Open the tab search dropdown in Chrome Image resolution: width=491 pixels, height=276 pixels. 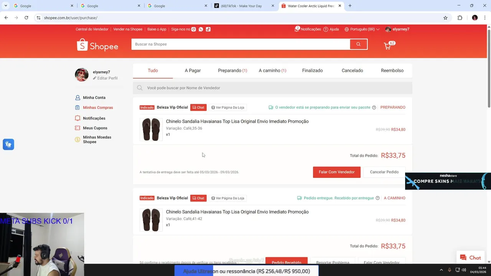coord(6,6)
